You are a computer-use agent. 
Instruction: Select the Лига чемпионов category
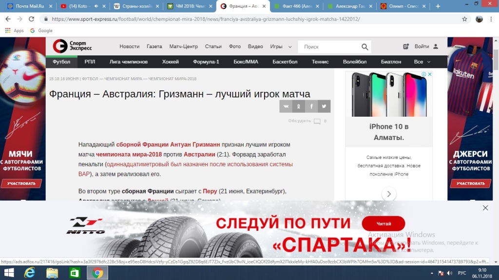coord(129,62)
